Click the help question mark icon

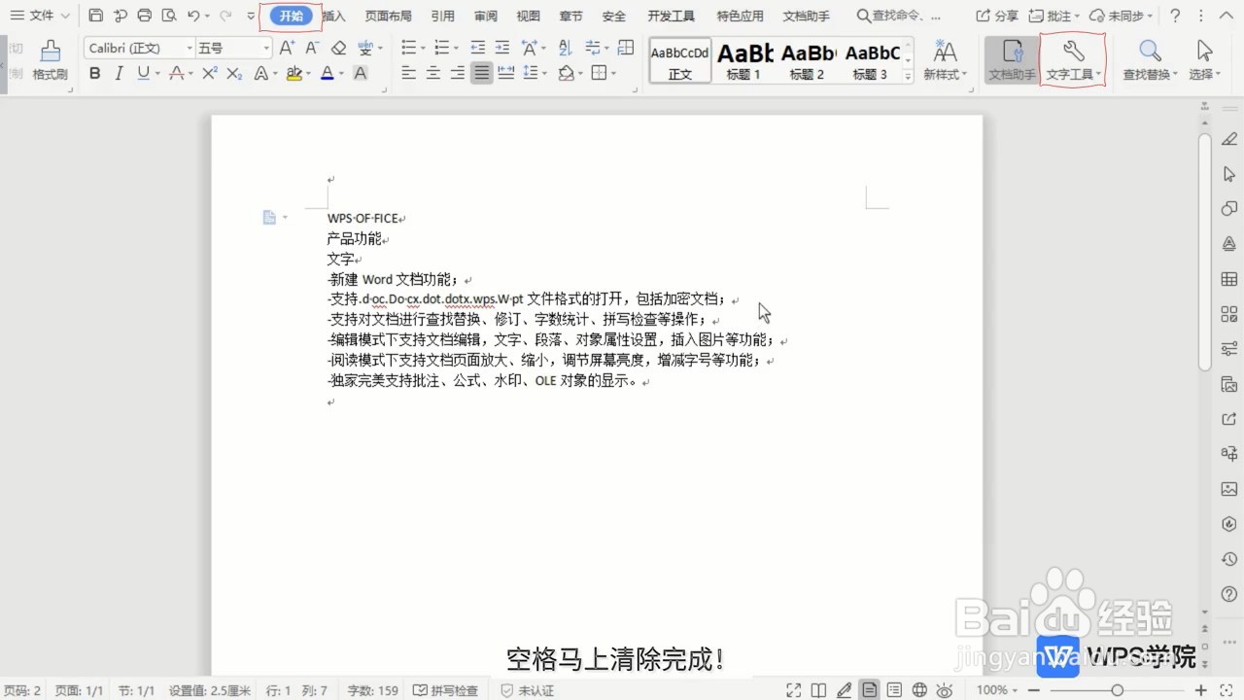1175,16
